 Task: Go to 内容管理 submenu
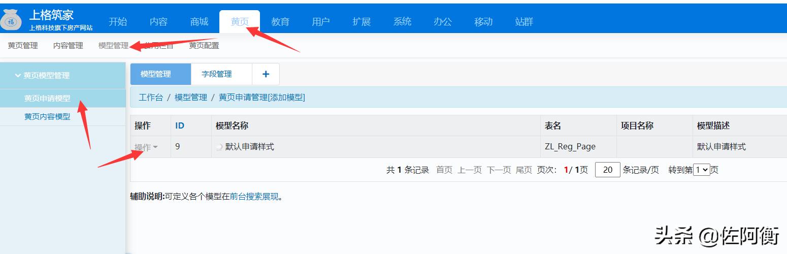coord(68,46)
